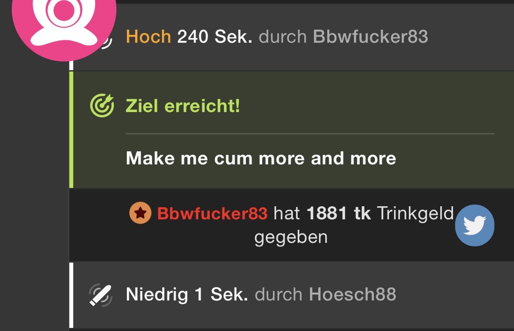The width and height of the screenshot is (514, 331).
Task: Click the green bar beside the goal message
Action: tap(71, 130)
